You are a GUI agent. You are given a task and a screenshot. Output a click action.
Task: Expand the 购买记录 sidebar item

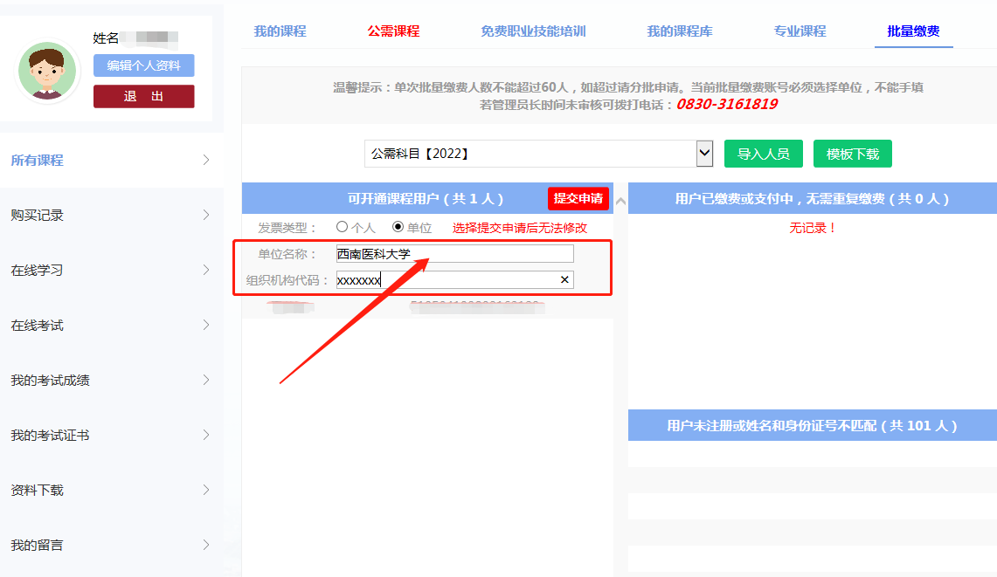click(111, 216)
